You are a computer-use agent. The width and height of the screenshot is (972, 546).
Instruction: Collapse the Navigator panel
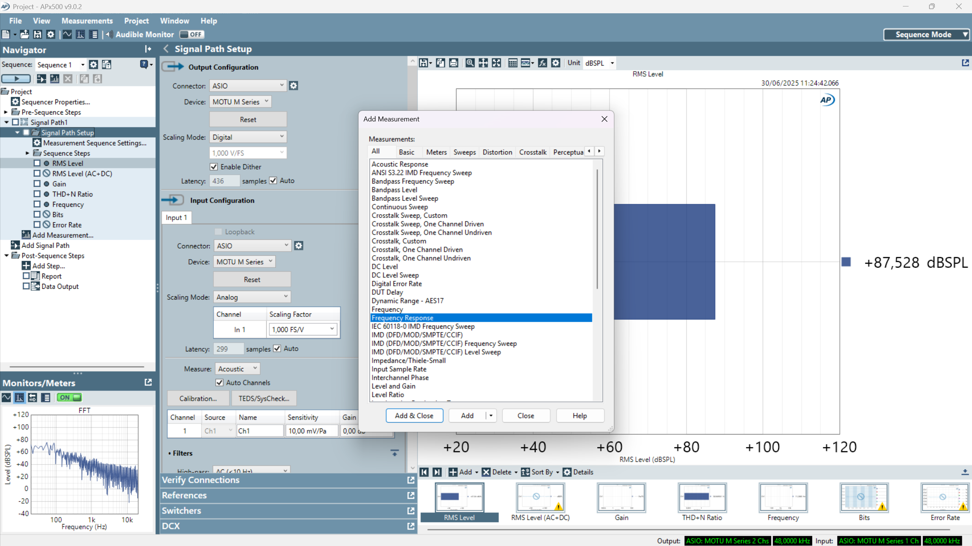point(148,49)
